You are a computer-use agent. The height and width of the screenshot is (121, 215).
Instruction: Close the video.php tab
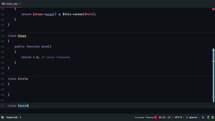(20, 4)
